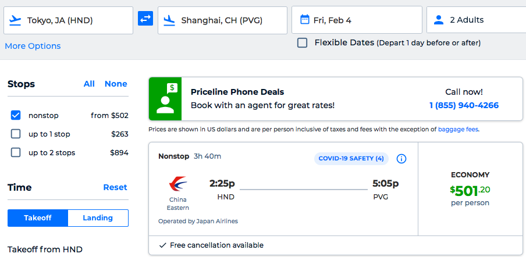Enable the Flexible Dates checkbox

(x=303, y=42)
